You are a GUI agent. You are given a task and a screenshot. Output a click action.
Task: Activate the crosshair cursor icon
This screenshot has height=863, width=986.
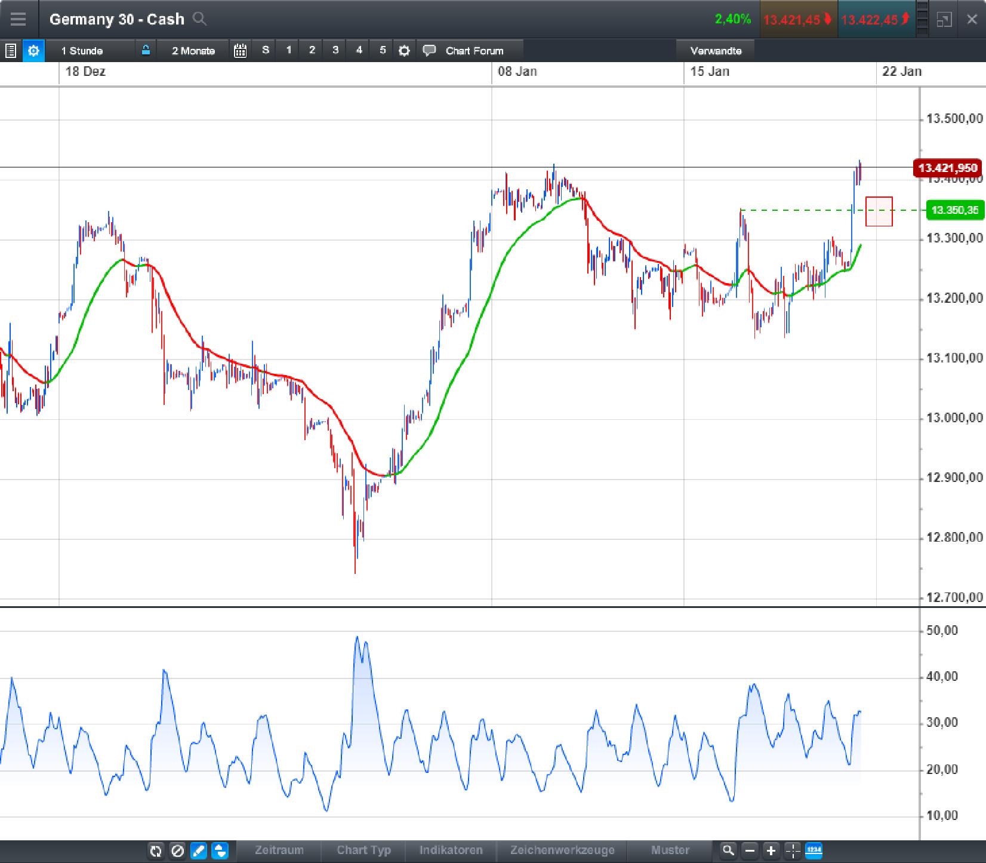click(792, 850)
